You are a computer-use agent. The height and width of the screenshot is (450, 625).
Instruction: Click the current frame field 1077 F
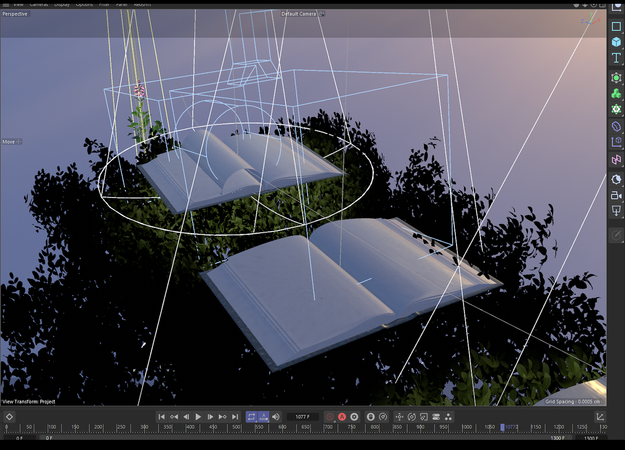302,417
